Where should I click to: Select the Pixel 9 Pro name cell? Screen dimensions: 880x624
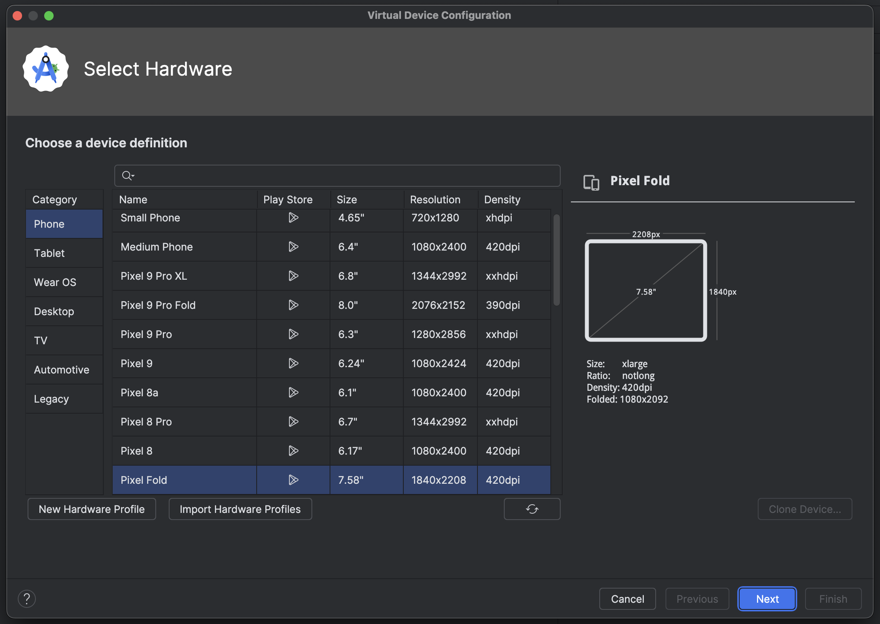click(x=185, y=334)
